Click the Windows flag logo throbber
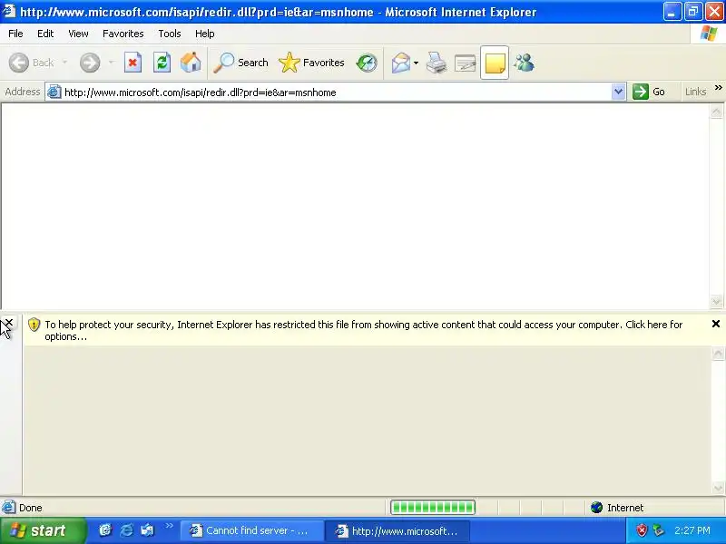 [x=709, y=34]
